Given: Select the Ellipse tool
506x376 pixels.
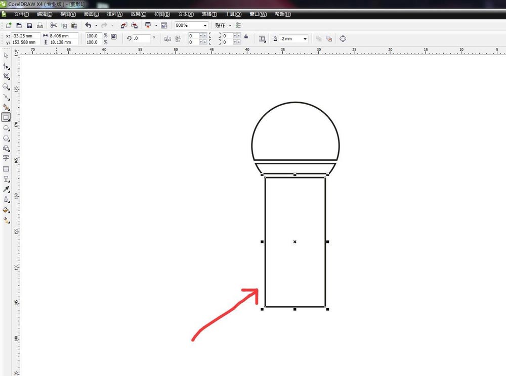Looking at the screenshot, I should (6, 128).
